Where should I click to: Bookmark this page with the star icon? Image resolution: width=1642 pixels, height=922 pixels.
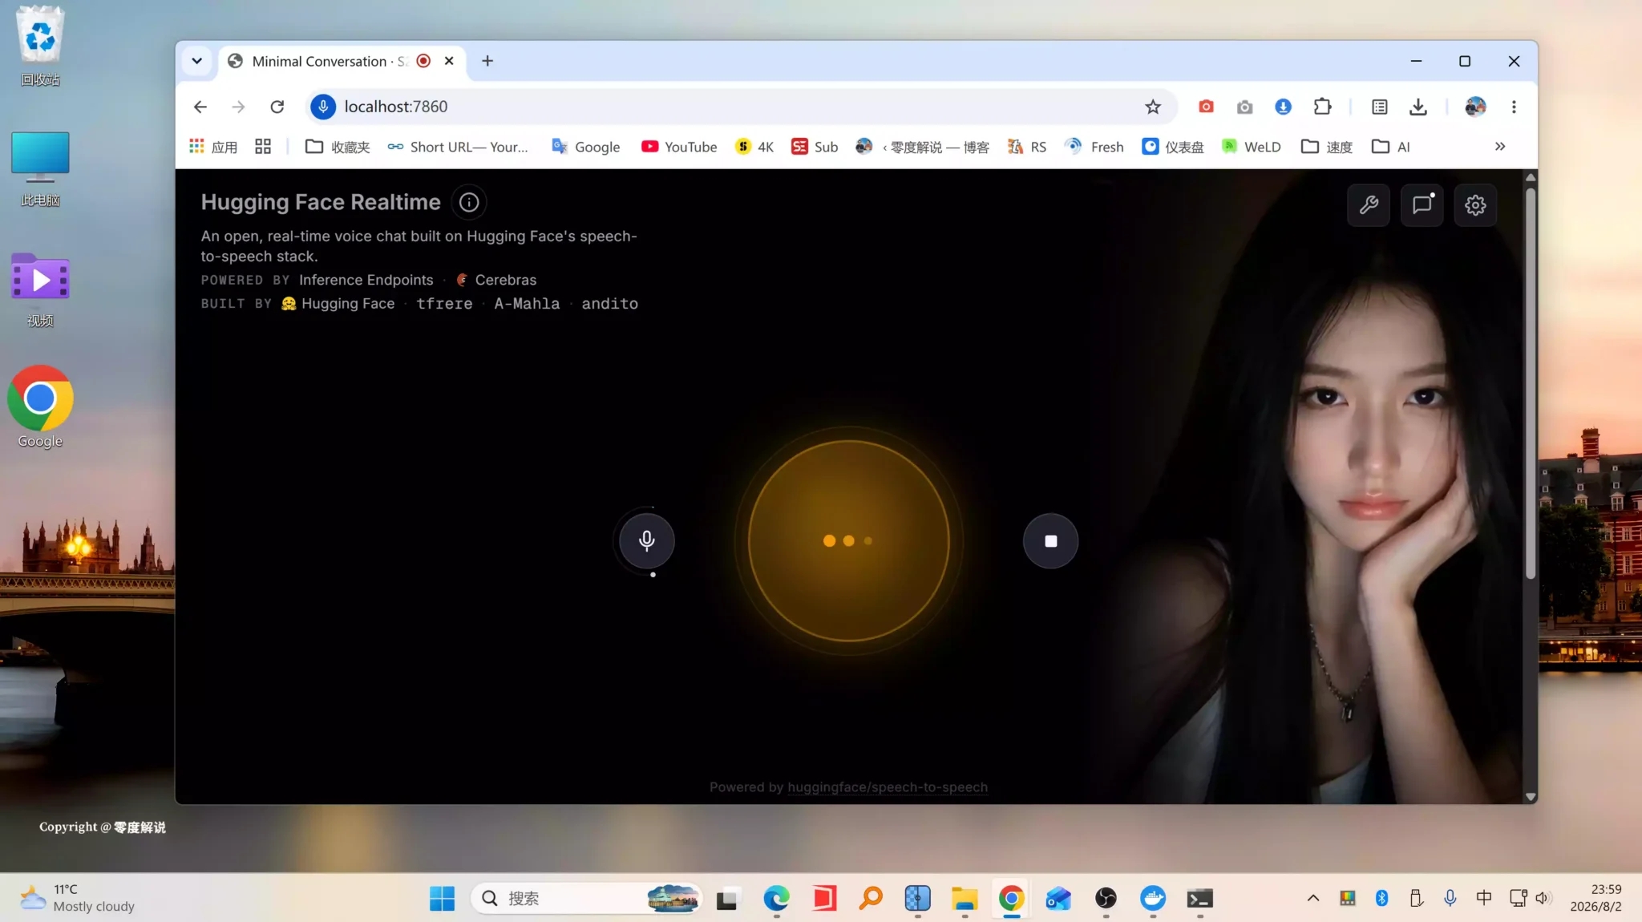pos(1152,107)
